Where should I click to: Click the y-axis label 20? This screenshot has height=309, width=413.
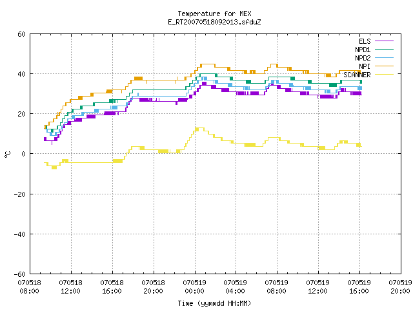21,114
